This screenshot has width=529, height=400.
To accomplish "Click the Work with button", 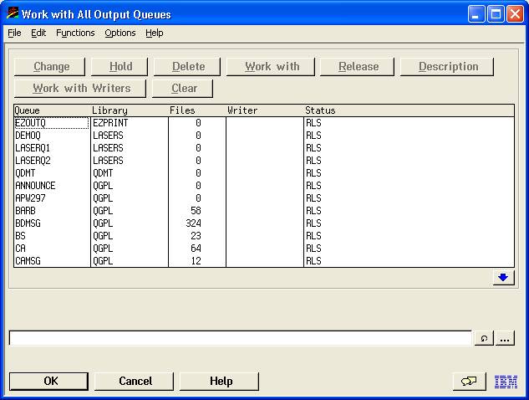I will [271, 67].
